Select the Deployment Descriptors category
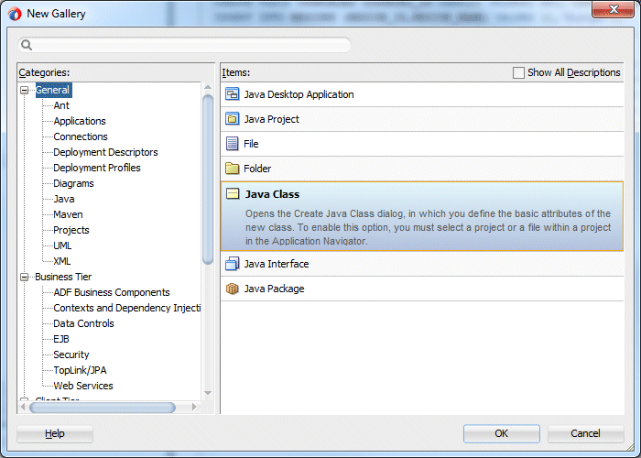Viewport: 641px width, 458px height. pyautogui.click(x=105, y=152)
